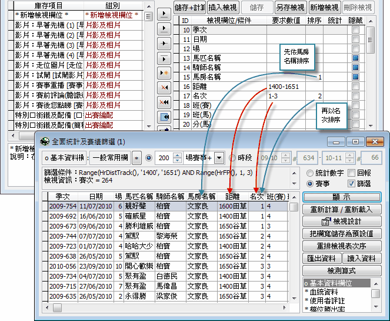Click the 新增檢視 button
Image resolution: width=390 pixels, height=321 pixels.
(324, 8)
